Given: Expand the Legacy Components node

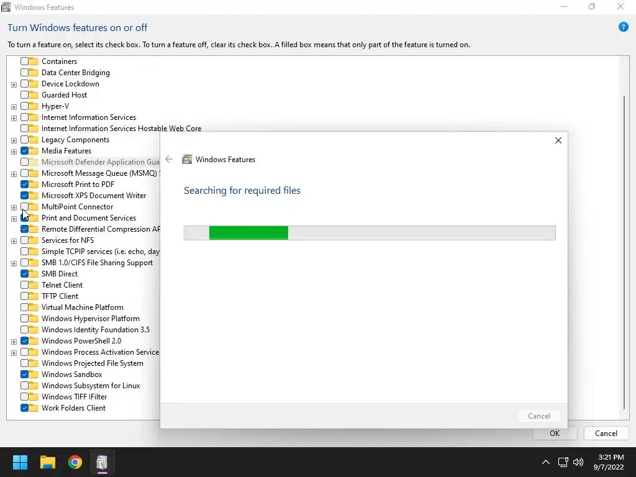Looking at the screenshot, I should click(14, 140).
